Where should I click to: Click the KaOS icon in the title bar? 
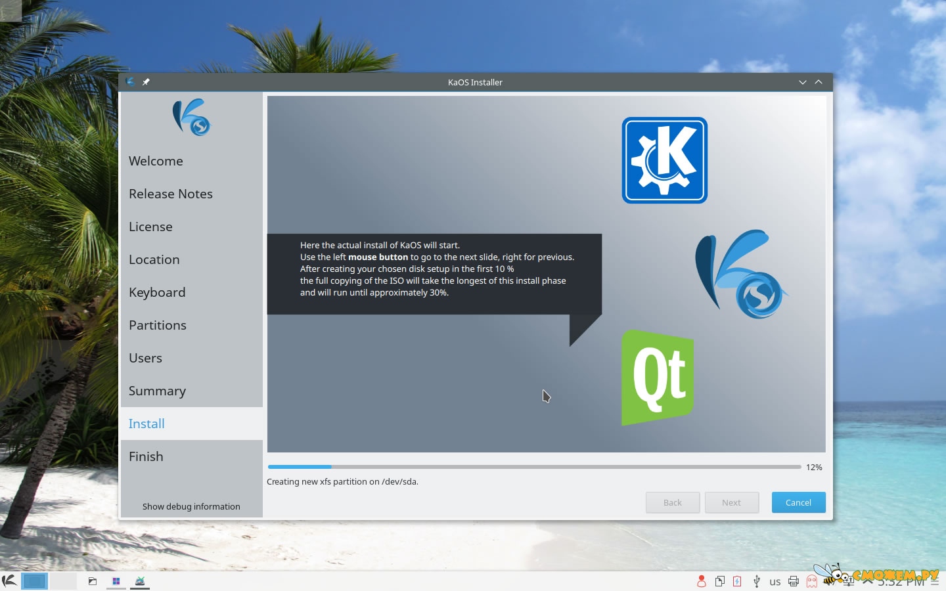click(130, 82)
